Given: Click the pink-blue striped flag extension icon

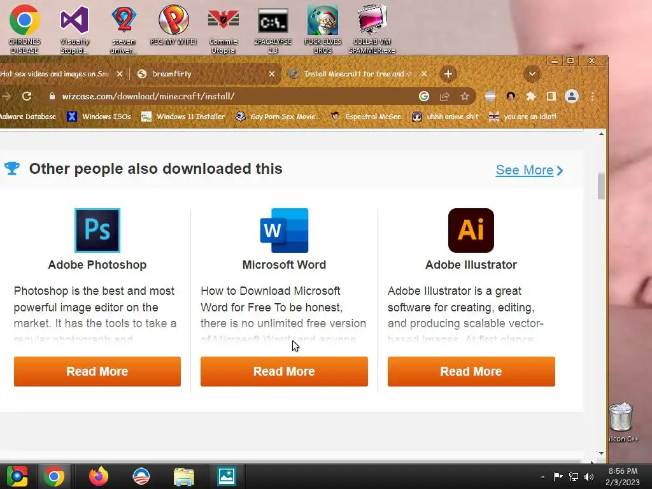Looking at the screenshot, I should (x=490, y=97).
